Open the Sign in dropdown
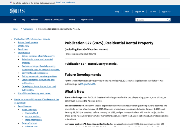180x127 pixels. tap(166, 12)
